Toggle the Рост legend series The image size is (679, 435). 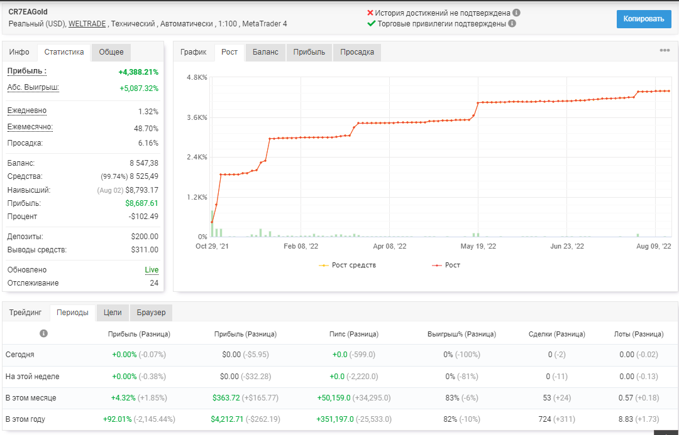click(446, 265)
